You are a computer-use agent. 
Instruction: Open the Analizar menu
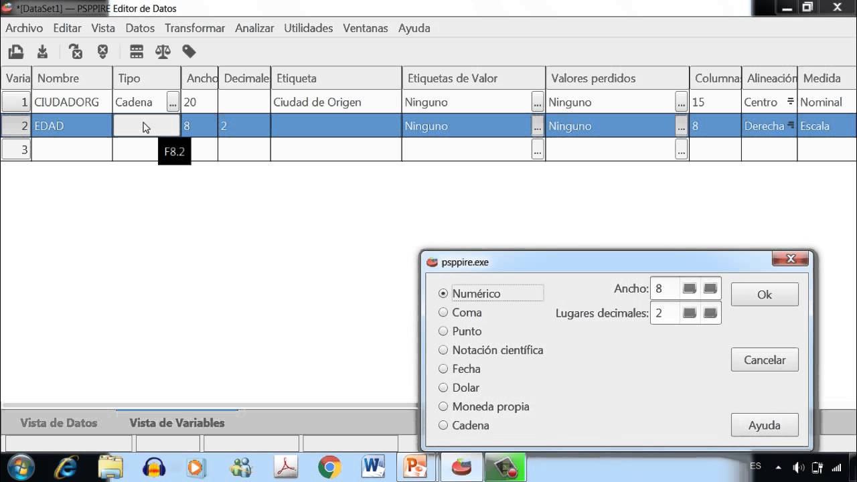pos(254,28)
